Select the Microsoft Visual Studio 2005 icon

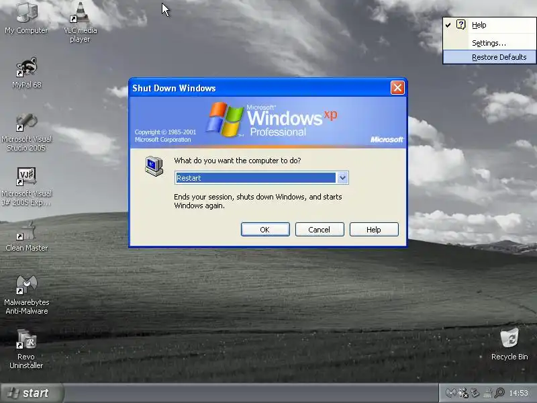coord(26,132)
